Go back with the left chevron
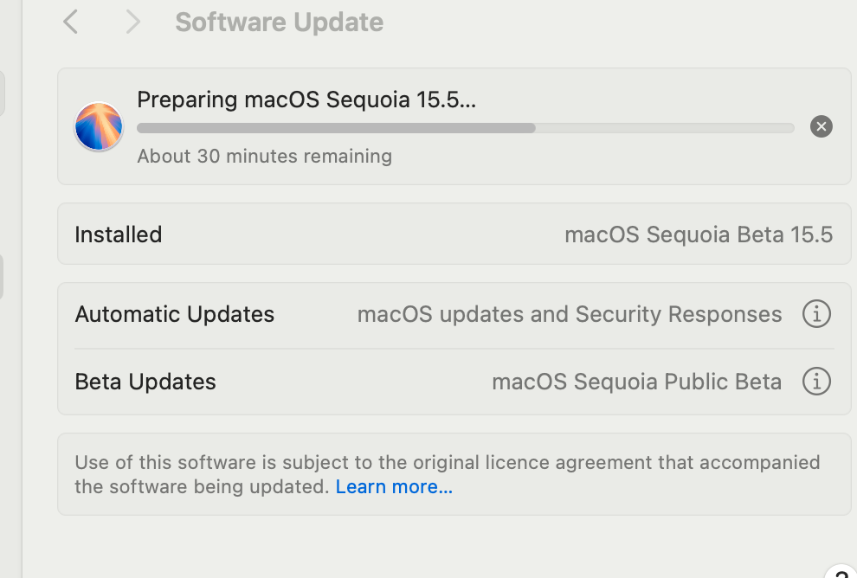The image size is (857, 578). 71,22
